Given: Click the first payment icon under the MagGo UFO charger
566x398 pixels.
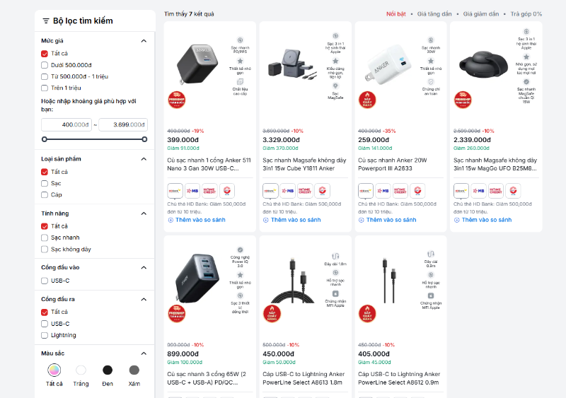Looking at the screenshot, I should coord(461,190).
